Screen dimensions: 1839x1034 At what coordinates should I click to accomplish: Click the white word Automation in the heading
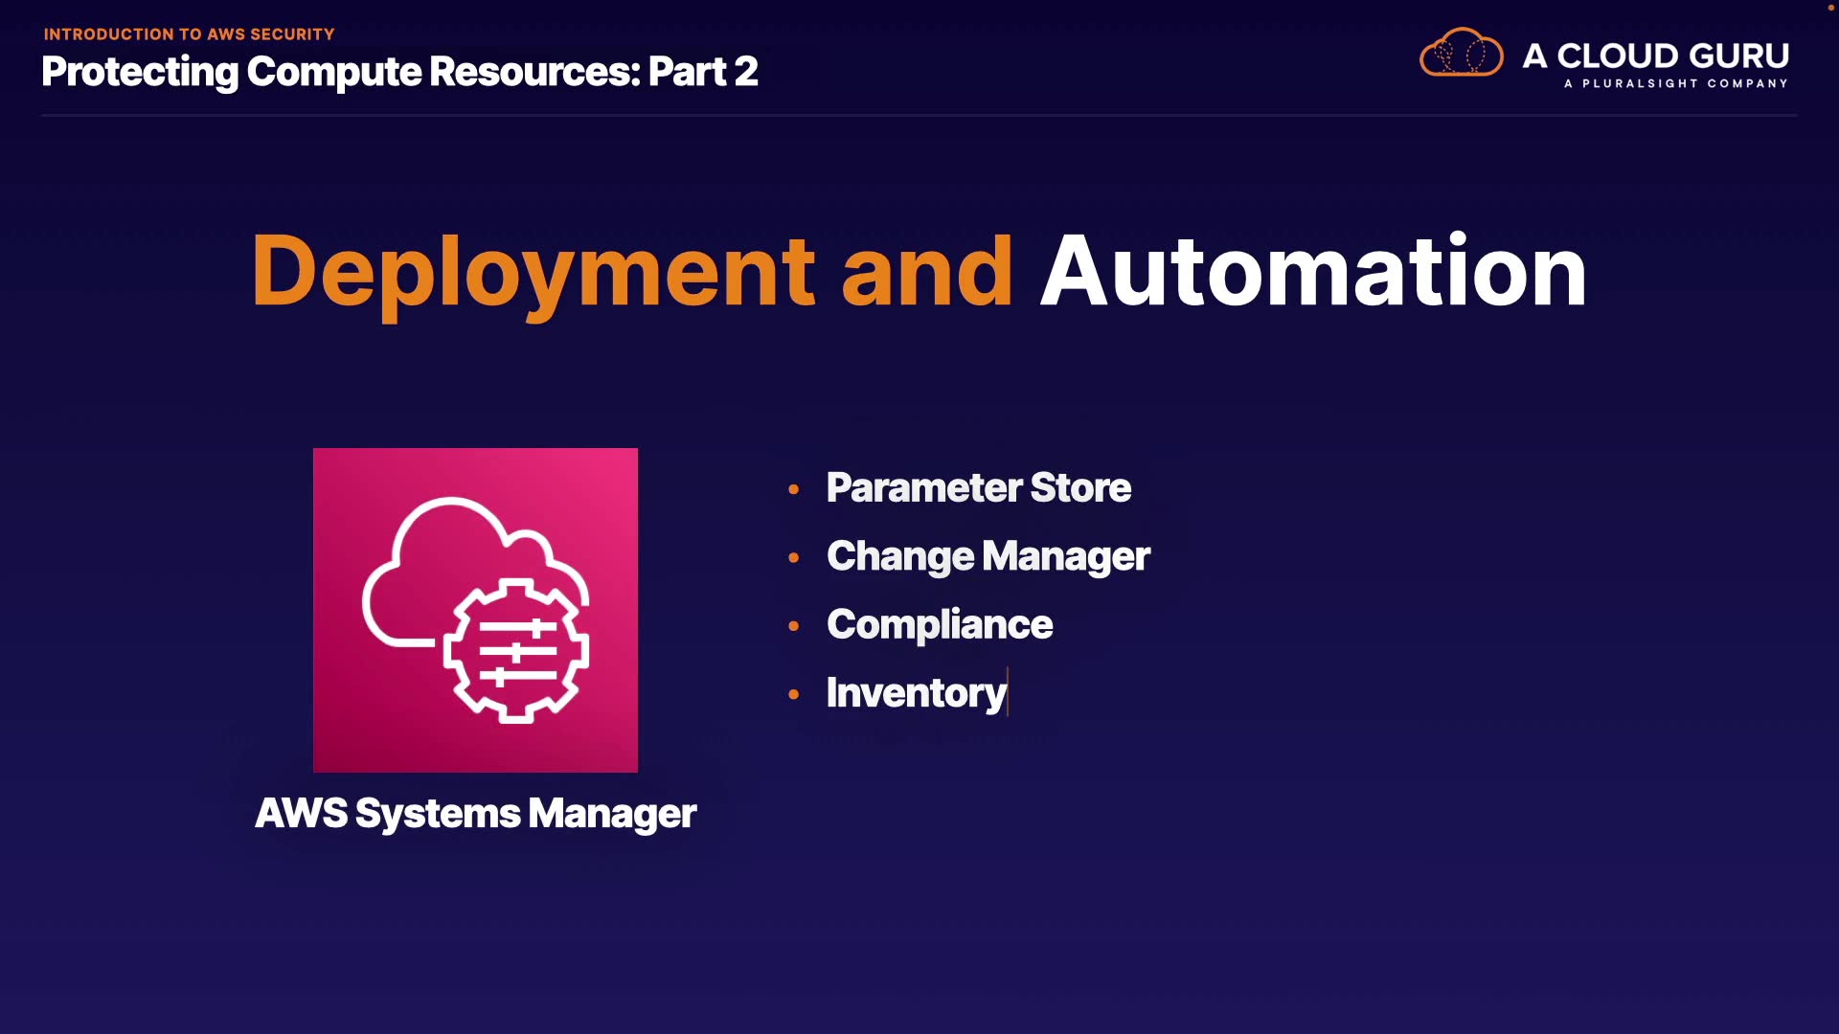pos(1313,272)
